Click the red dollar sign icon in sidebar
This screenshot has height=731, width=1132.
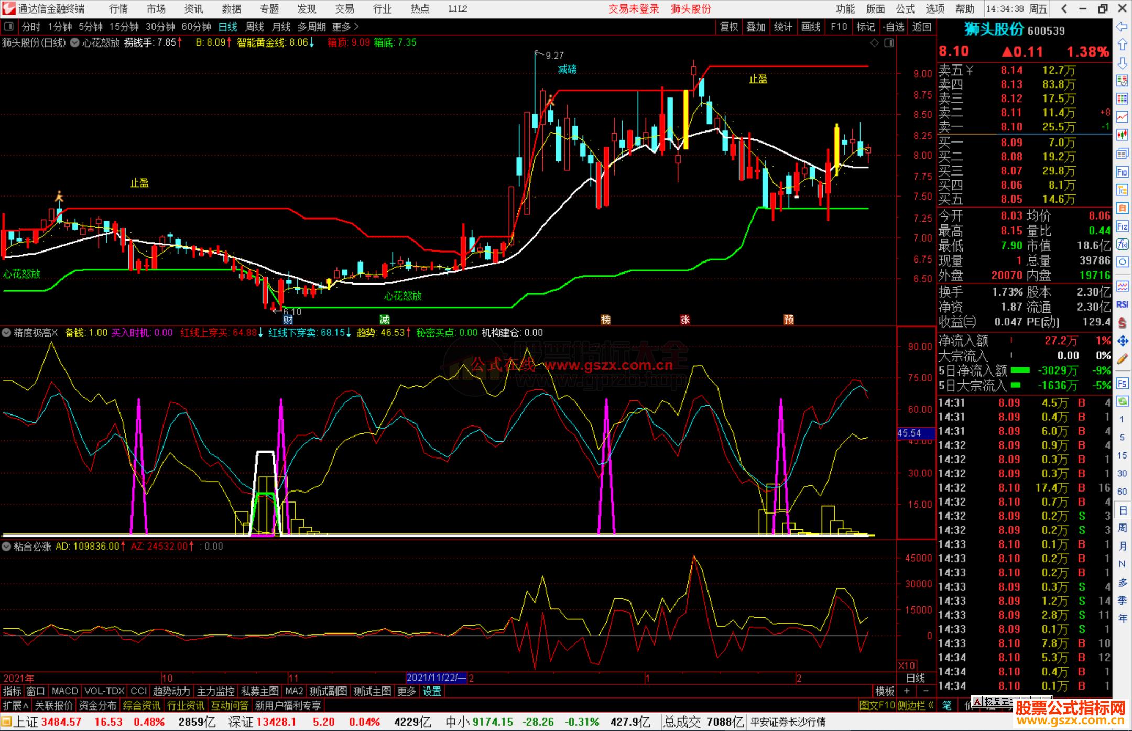point(1122,322)
